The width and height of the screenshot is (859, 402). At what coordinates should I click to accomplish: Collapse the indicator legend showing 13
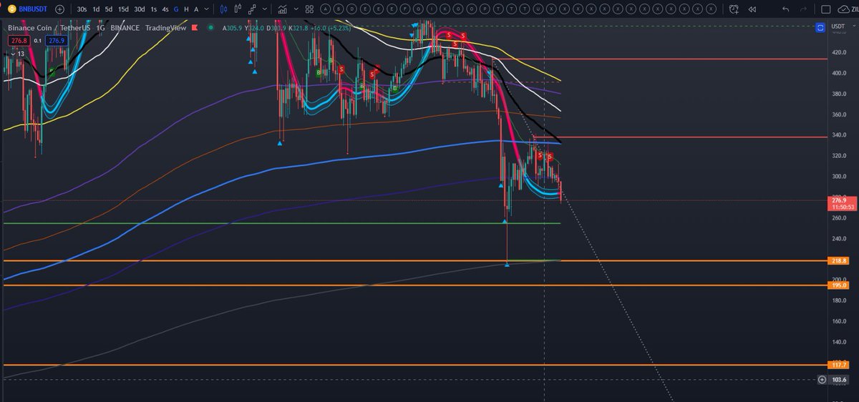pos(16,54)
